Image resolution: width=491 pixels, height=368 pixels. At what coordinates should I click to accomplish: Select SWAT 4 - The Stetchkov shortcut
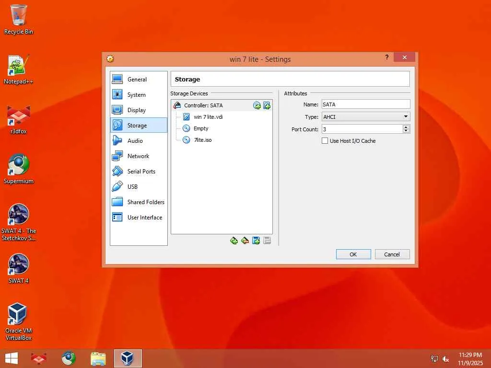pos(19,222)
